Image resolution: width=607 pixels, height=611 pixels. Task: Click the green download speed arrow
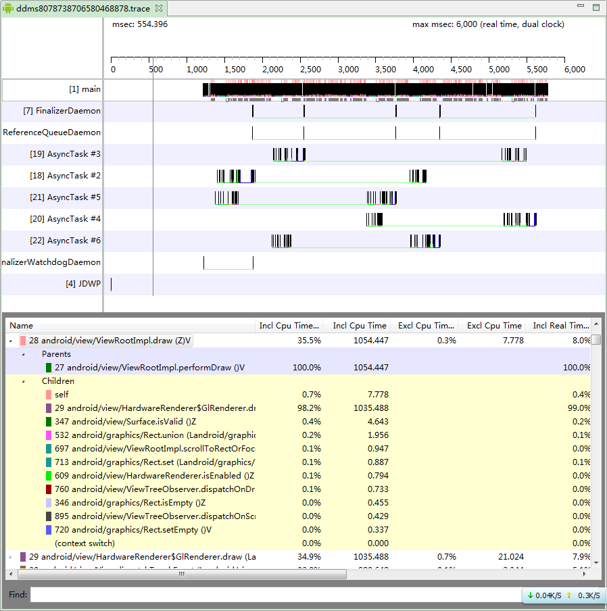tap(530, 595)
